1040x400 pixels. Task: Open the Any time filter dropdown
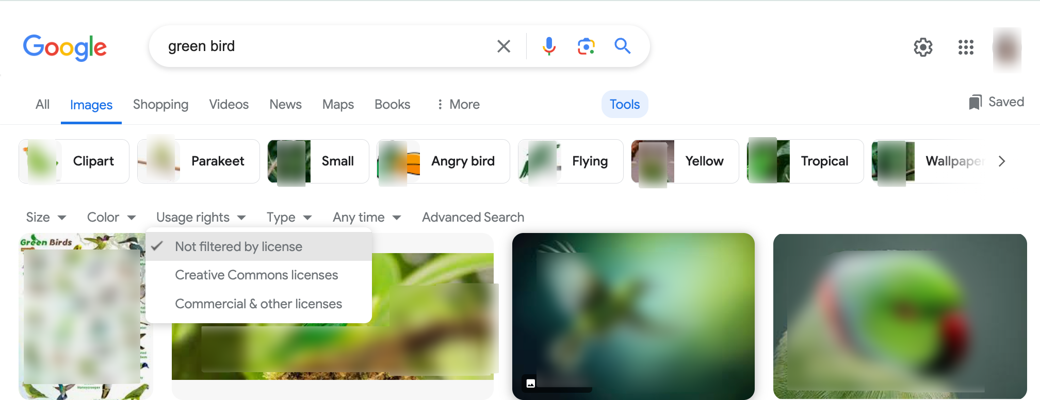366,217
